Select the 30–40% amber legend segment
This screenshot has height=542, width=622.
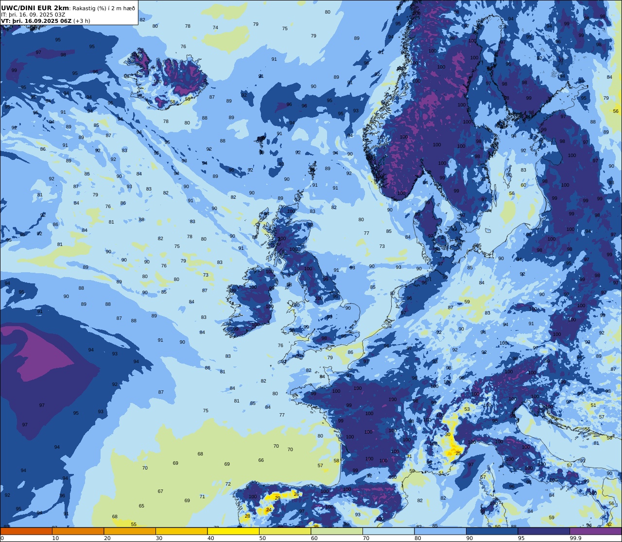coord(181,531)
